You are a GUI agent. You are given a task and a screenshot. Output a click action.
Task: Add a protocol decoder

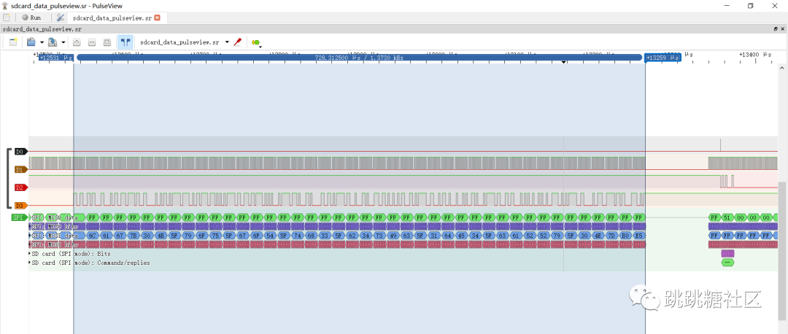point(256,43)
